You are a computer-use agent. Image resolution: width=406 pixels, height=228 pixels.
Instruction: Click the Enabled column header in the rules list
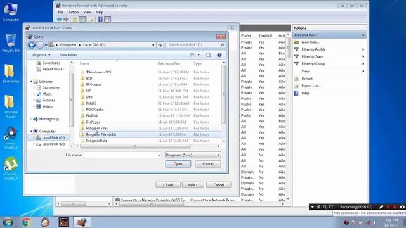(265, 35)
